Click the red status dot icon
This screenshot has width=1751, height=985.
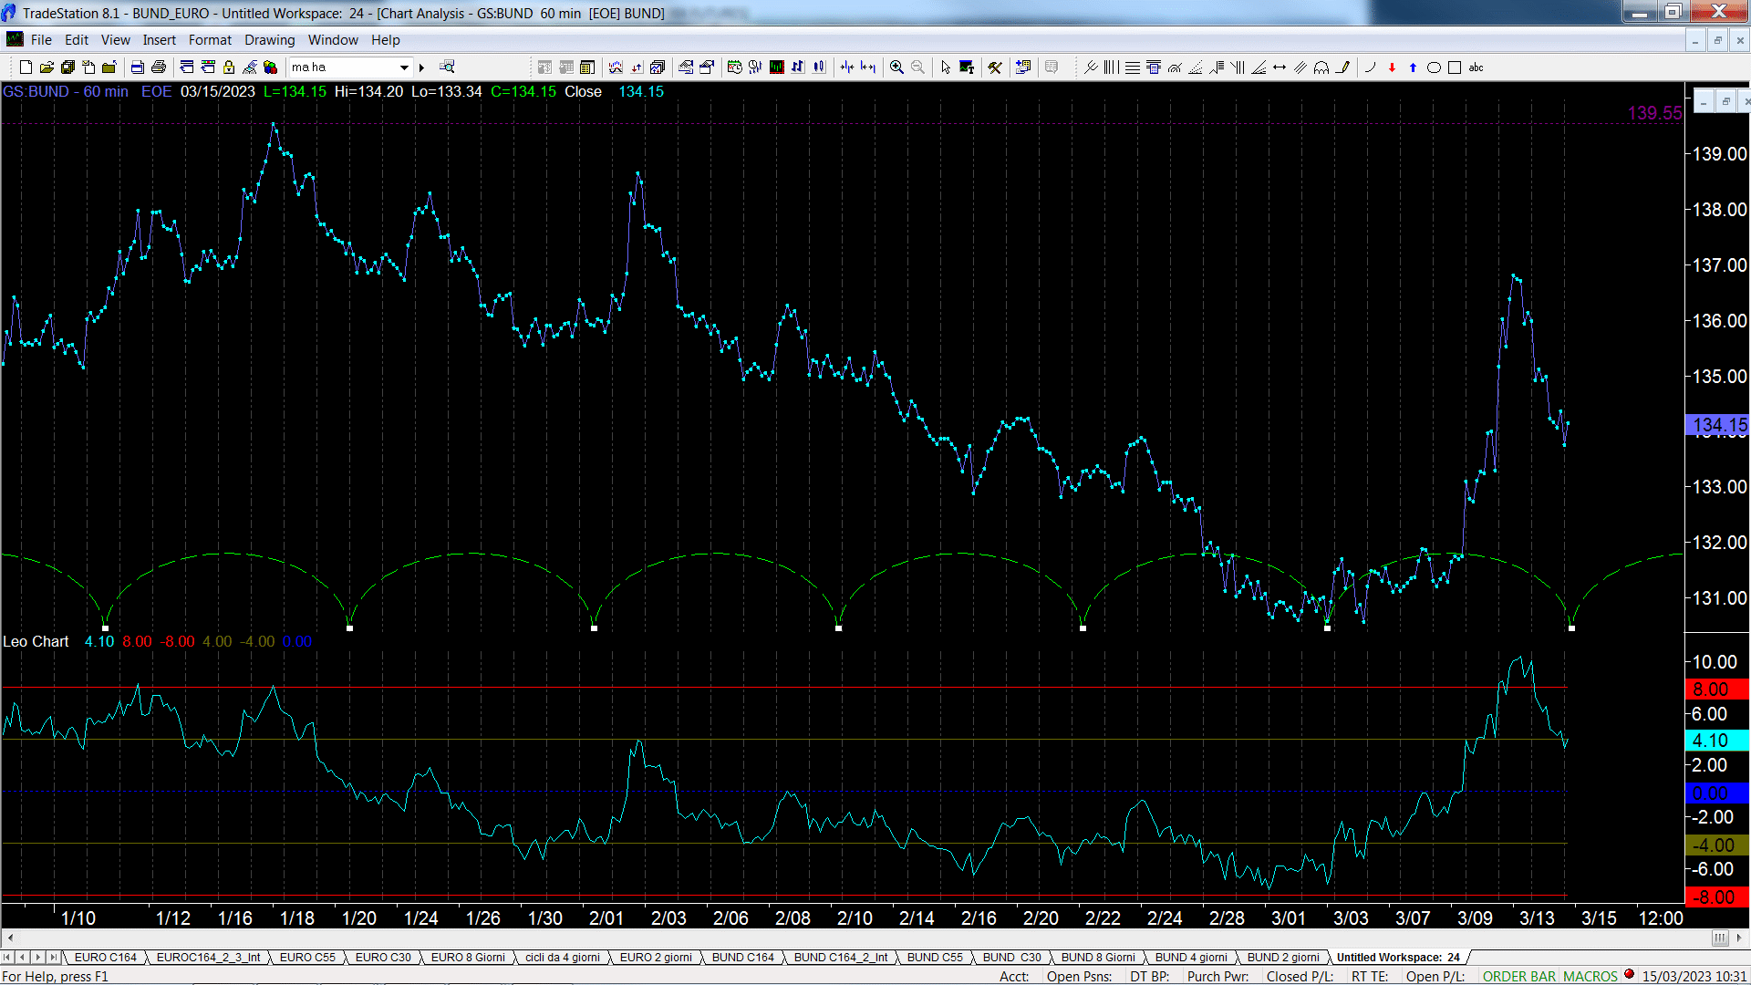(1630, 975)
